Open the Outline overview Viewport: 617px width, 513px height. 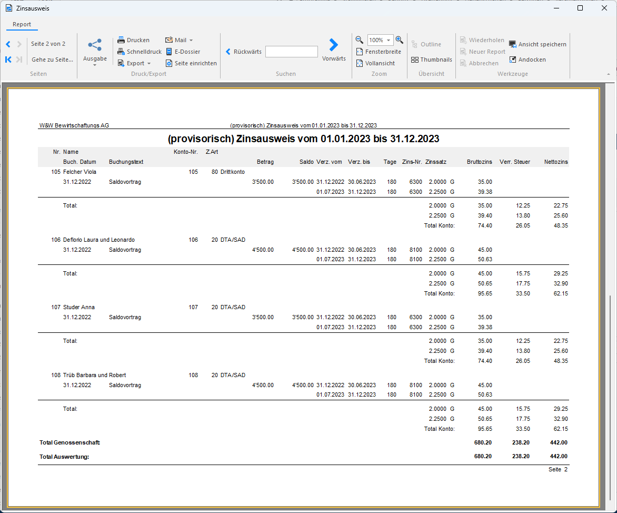pos(426,44)
